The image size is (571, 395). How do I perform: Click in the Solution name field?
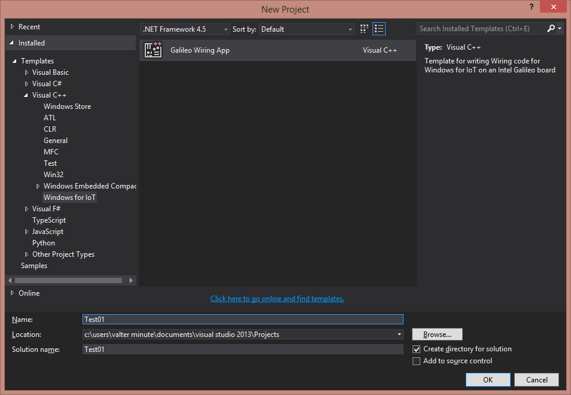pos(243,349)
